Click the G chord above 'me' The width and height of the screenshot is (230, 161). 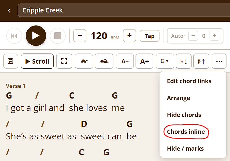tap(115, 96)
